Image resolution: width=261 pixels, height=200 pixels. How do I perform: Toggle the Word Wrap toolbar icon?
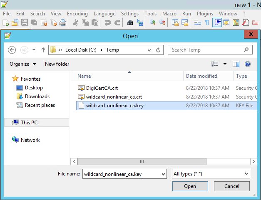point(197,22)
